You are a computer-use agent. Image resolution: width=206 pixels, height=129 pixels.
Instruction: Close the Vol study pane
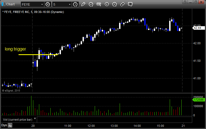pyautogui.click(x=35, y=118)
